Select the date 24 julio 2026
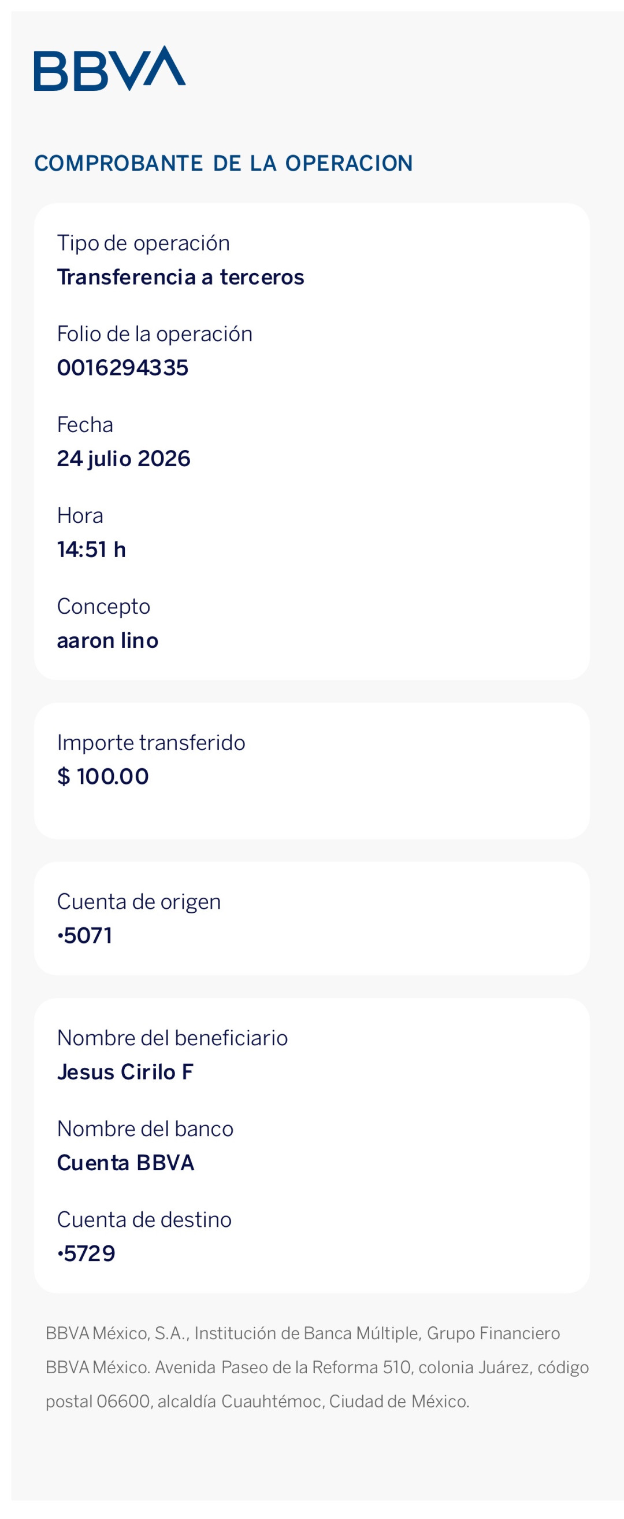This screenshot has height=1519, width=624. (x=124, y=459)
